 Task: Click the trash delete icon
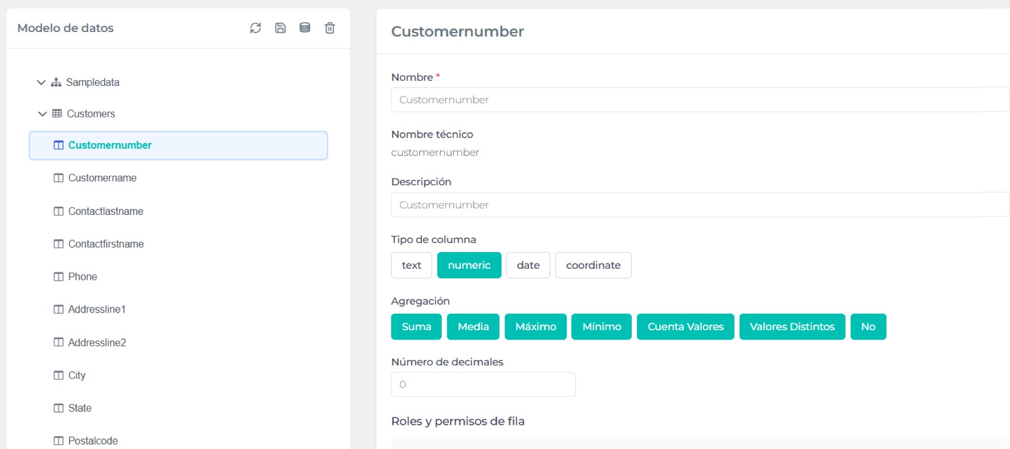point(330,28)
